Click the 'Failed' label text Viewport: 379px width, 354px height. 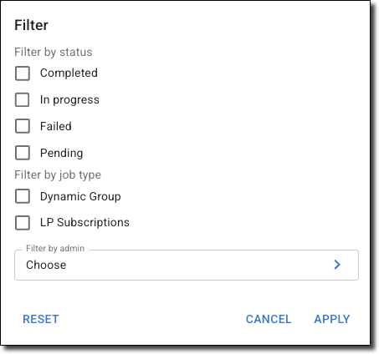click(x=56, y=126)
